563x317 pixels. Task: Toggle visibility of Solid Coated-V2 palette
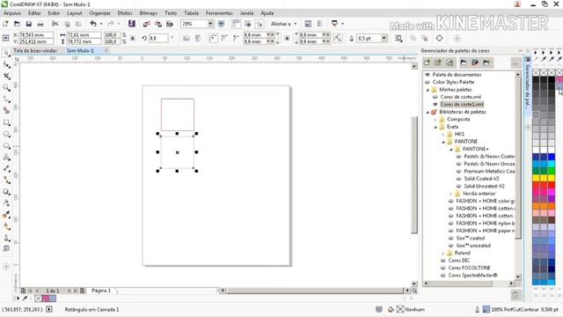[458, 179]
